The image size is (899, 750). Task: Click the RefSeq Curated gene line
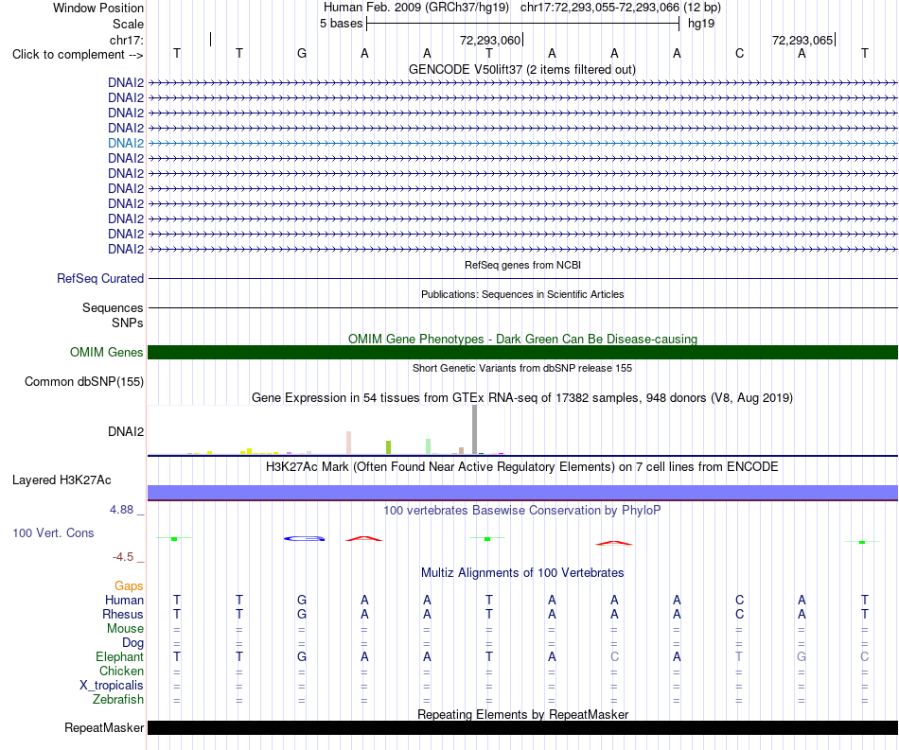(x=522, y=278)
